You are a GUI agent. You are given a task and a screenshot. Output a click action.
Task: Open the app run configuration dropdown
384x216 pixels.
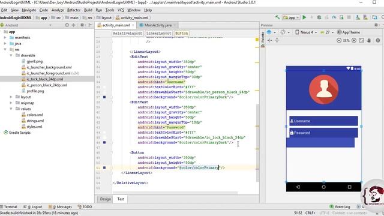(291, 17)
